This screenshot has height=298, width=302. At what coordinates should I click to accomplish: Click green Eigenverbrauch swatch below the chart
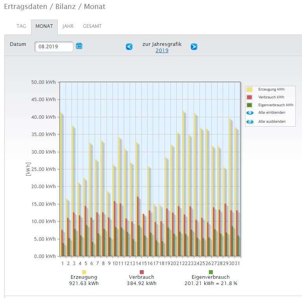click(211, 272)
